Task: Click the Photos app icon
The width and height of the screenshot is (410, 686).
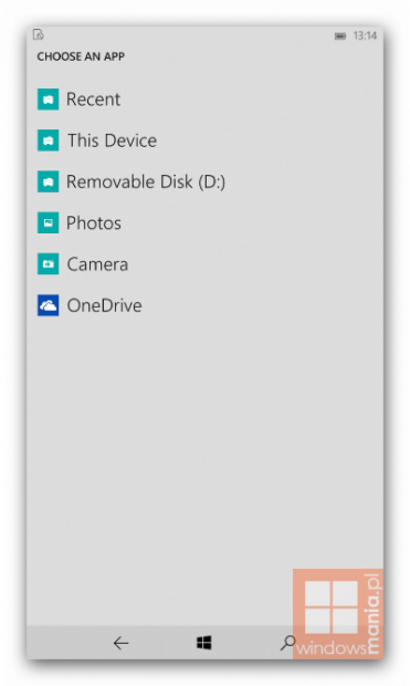Action: click(48, 223)
